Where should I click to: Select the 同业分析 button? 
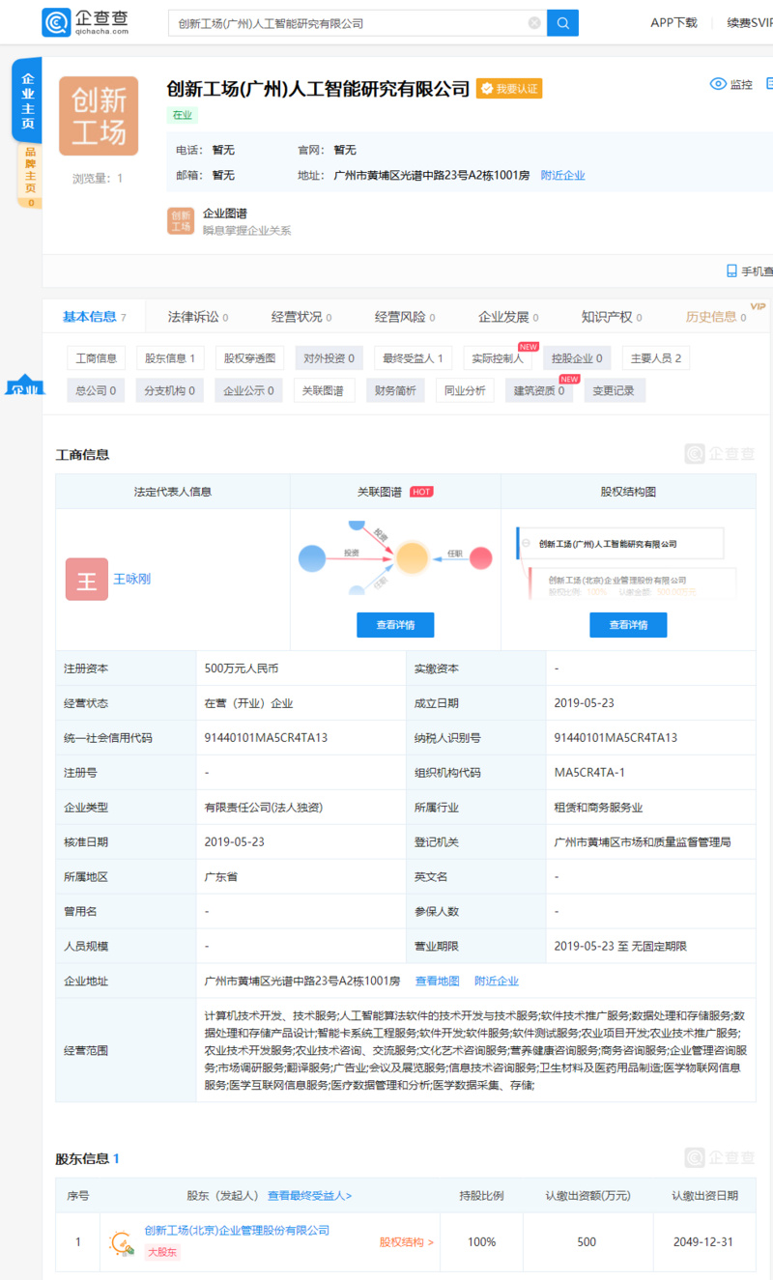click(465, 390)
